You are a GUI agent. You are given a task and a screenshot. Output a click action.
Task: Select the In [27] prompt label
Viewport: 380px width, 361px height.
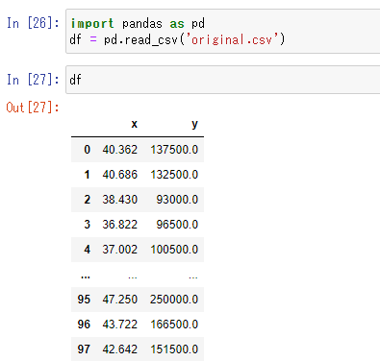point(33,80)
